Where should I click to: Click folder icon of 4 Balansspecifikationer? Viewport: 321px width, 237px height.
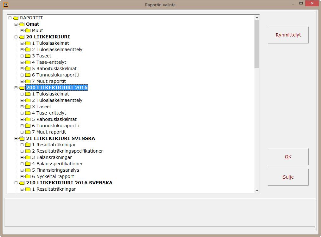(x=28, y=164)
